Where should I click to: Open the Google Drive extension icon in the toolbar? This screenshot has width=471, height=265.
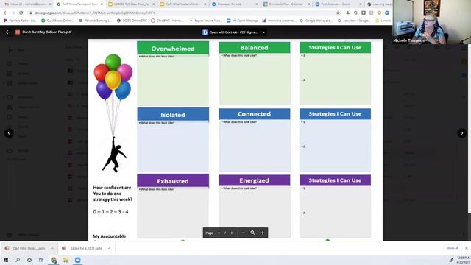(x=347, y=13)
